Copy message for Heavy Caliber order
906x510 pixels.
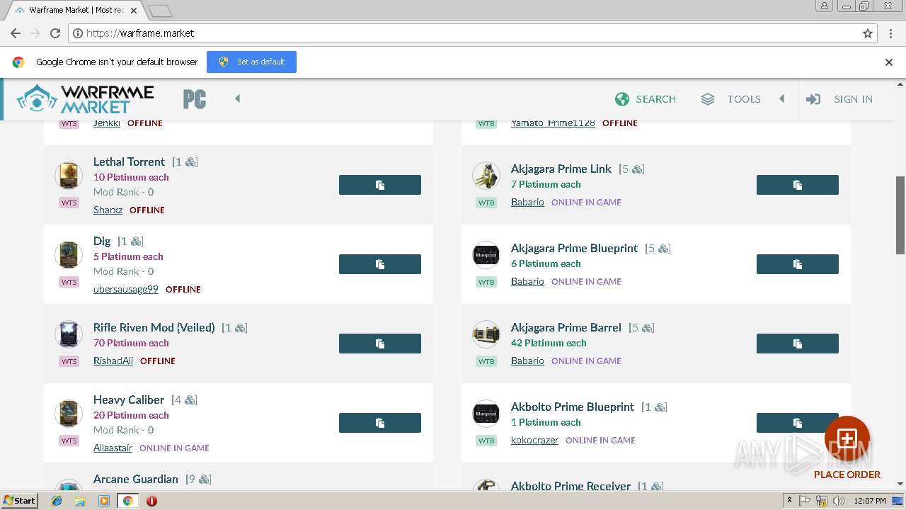(x=380, y=423)
